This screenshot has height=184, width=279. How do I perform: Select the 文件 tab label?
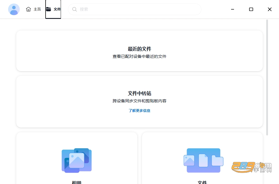(57, 9)
